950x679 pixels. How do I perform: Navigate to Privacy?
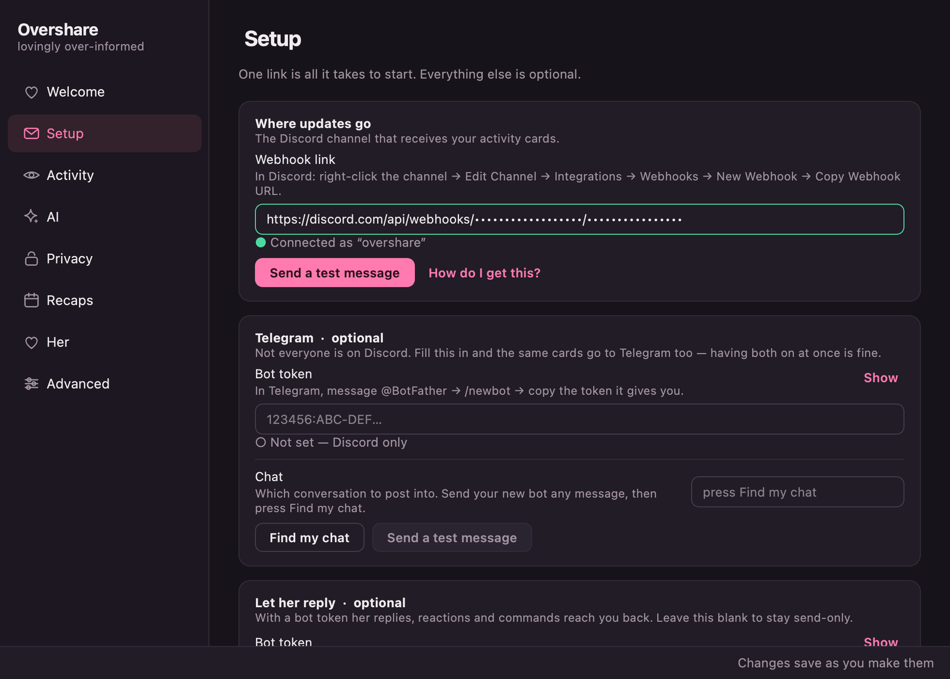(x=104, y=258)
